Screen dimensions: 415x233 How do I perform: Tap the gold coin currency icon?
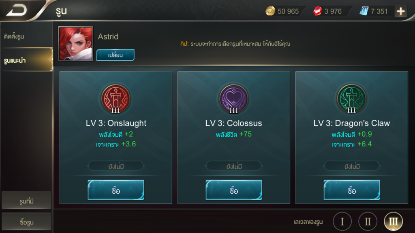pyautogui.click(x=270, y=11)
